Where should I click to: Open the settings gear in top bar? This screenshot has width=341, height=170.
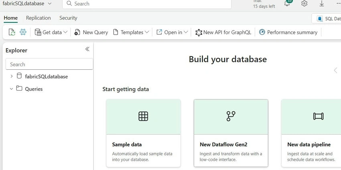(x=304, y=4)
